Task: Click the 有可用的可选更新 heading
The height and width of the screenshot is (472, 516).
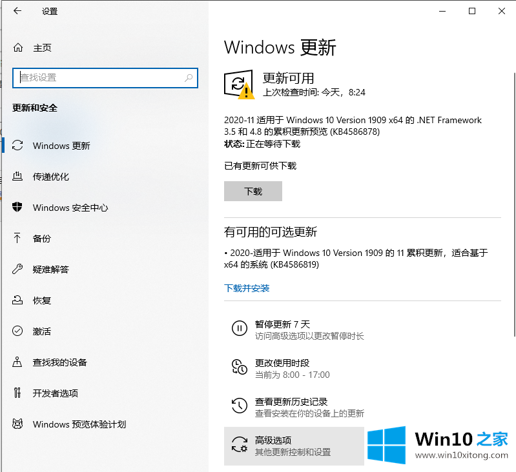Action: 271,232
